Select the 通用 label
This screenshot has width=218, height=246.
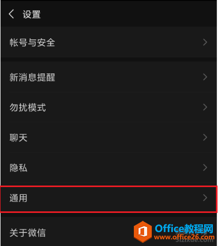18,198
